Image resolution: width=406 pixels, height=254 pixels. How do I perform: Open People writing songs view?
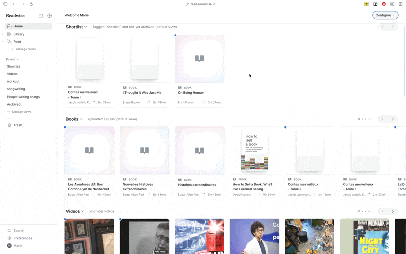[x=23, y=97]
